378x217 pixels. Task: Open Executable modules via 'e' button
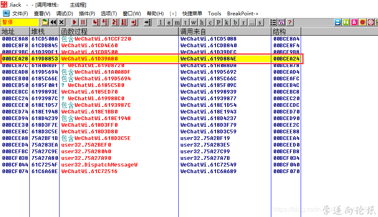(x=169, y=22)
